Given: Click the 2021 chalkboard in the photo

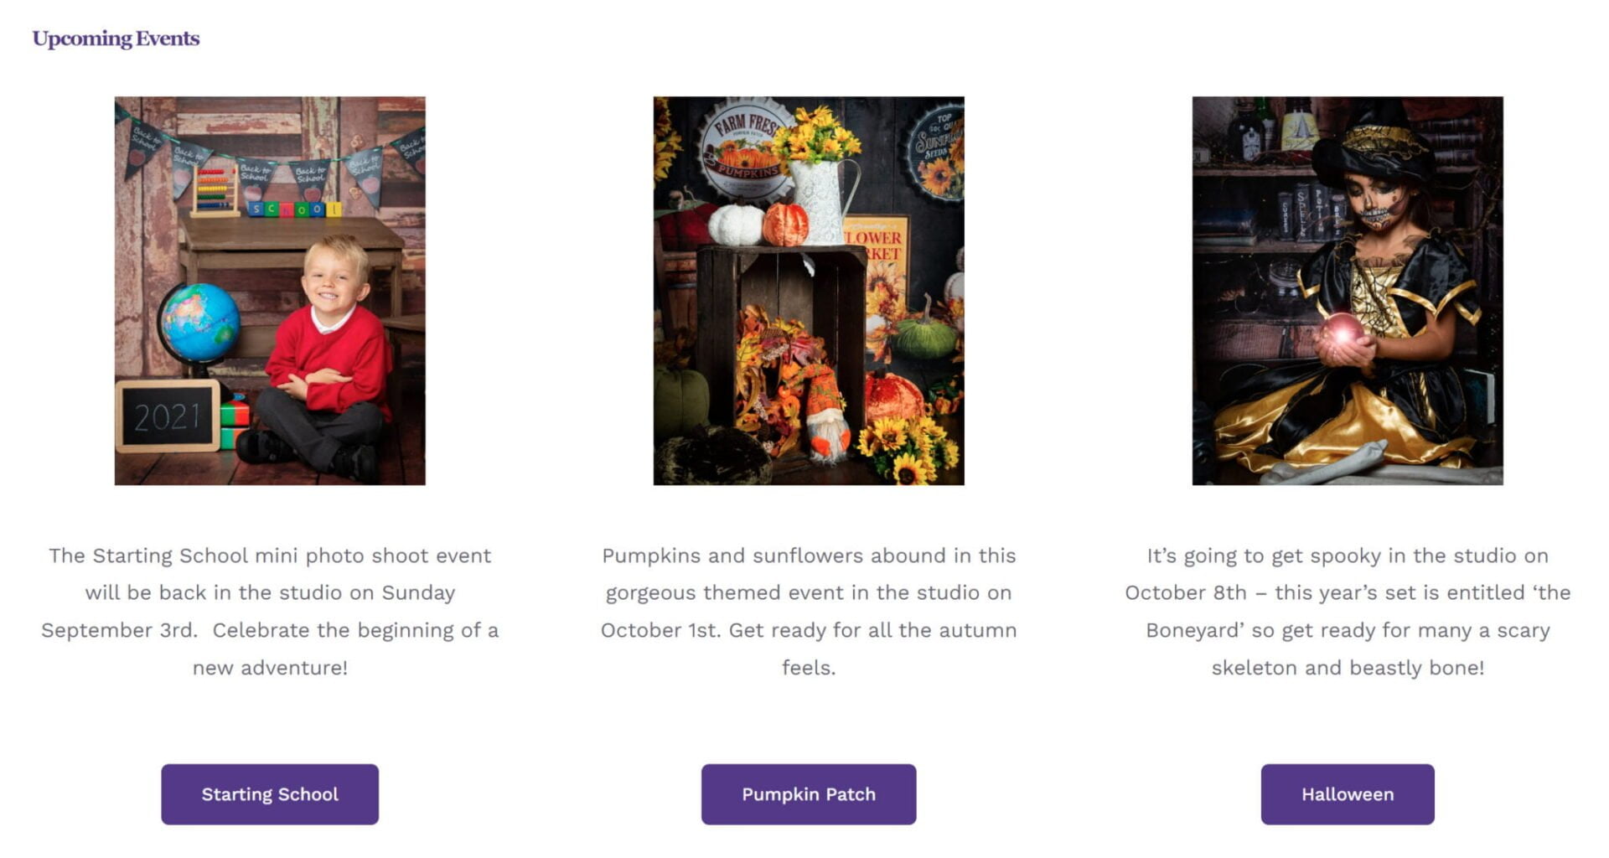Looking at the screenshot, I should (x=168, y=416).
